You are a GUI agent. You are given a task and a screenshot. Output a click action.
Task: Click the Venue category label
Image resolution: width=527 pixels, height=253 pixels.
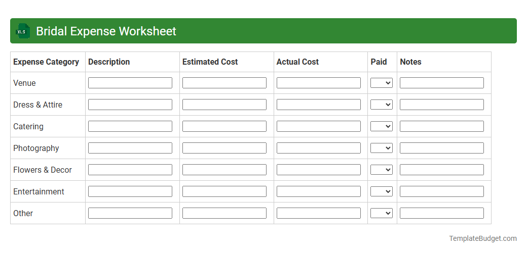click(x=24, y=83)
